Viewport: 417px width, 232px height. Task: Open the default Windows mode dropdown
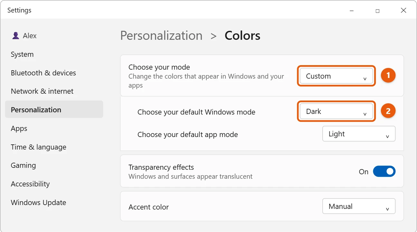coord(336,112)
